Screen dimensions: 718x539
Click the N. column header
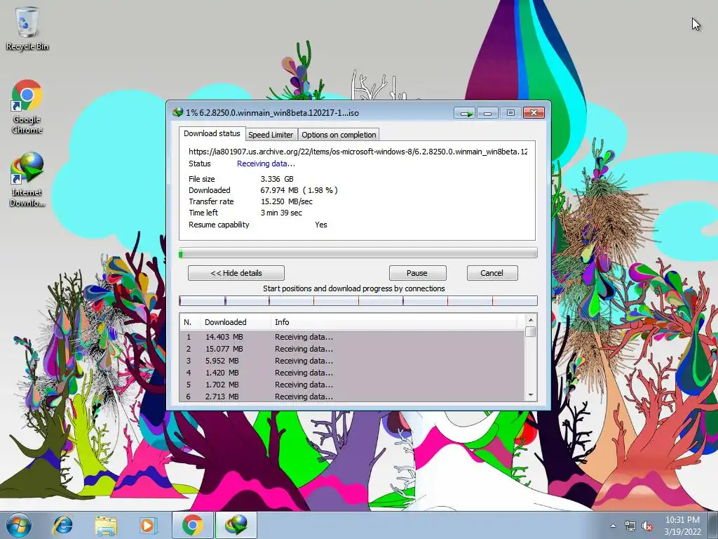tap(190, 321)
